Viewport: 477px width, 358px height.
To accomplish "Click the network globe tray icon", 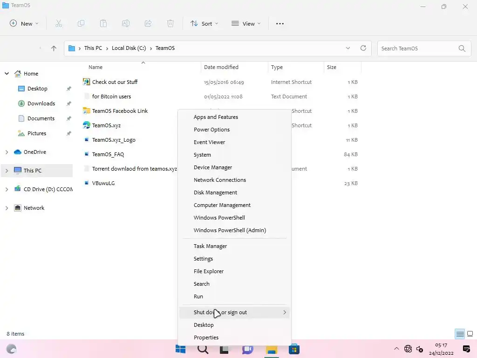I will [x=408, y=349].
